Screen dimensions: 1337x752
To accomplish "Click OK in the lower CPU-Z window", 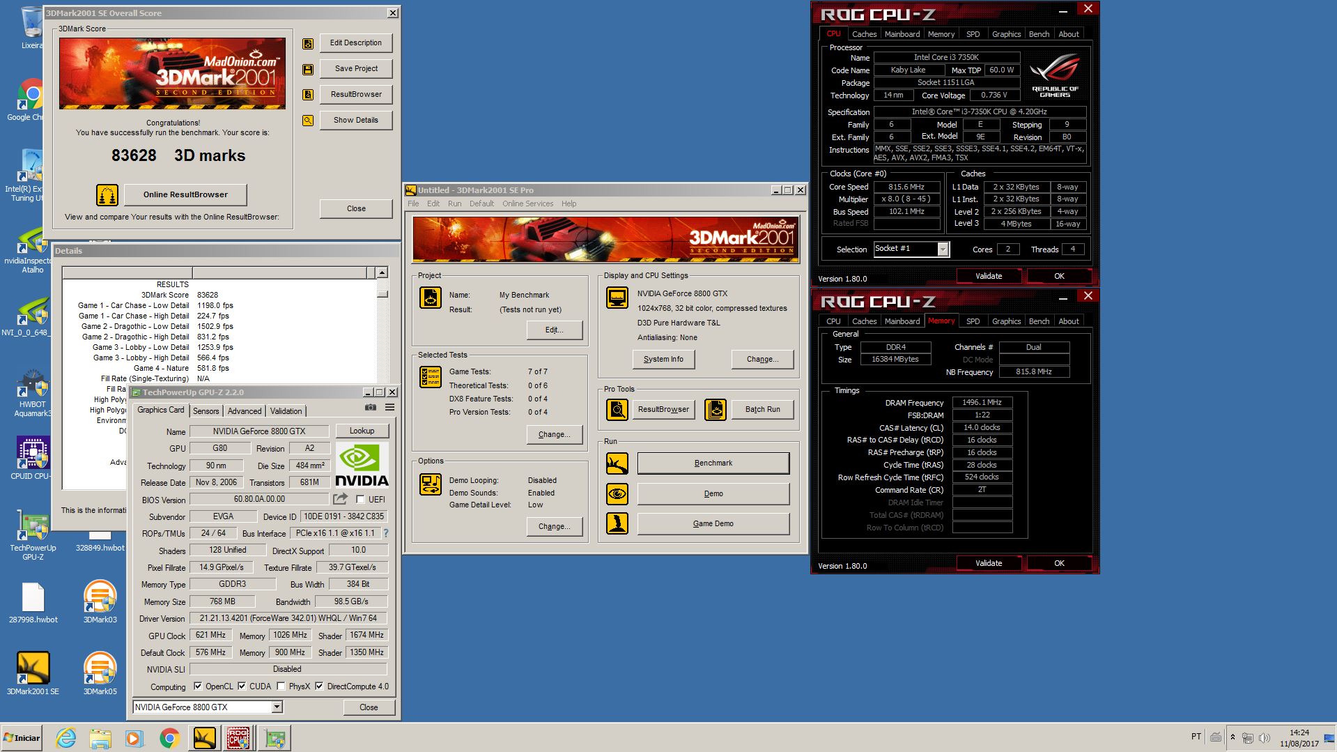I will point(1059,563).
